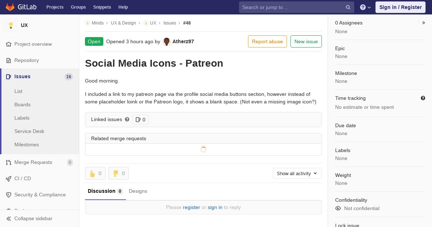This screenshot has width=432, height=227.
Task: Click the Related merge requests header
Action: point(203,138)
